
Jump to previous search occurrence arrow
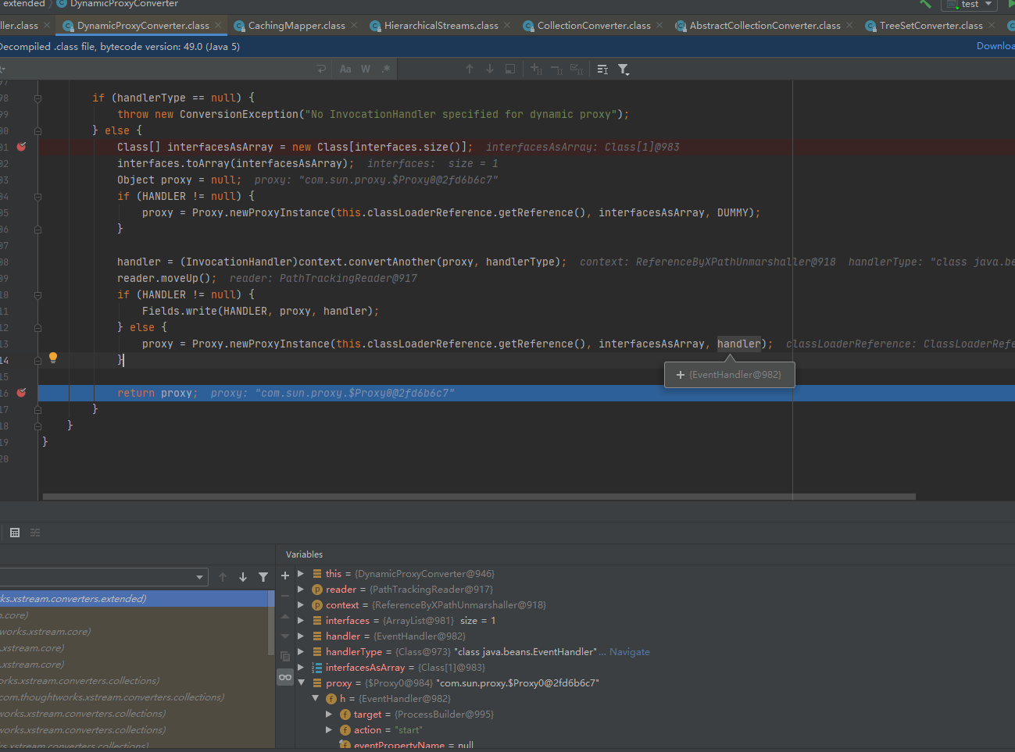pyautogui.click(x=470, y=69)
